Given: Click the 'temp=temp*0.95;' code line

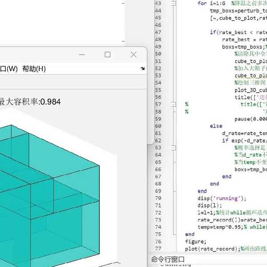Looking at the screenshot, I should coord(221,227).
